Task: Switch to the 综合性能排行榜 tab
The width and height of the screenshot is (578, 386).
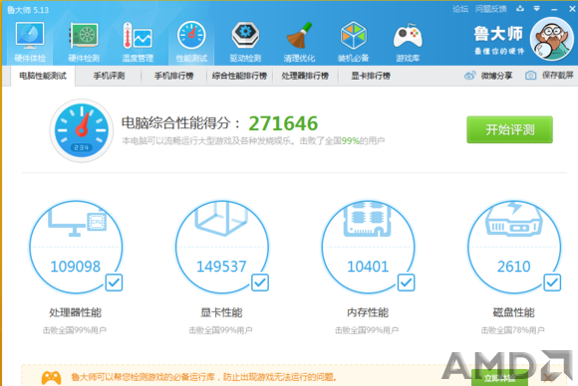Action: pyautogui.click(x=239, y=76)
